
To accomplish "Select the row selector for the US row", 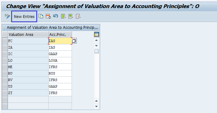I will pos(5,86).
